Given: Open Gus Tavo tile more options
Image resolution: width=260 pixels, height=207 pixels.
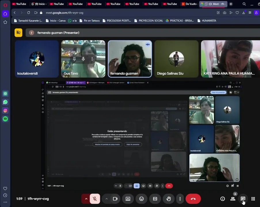Looking at the screenshot, I should 92,59.
